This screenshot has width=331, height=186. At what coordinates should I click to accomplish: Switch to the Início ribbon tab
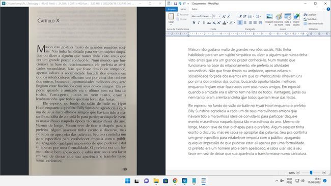pos(183,9)
